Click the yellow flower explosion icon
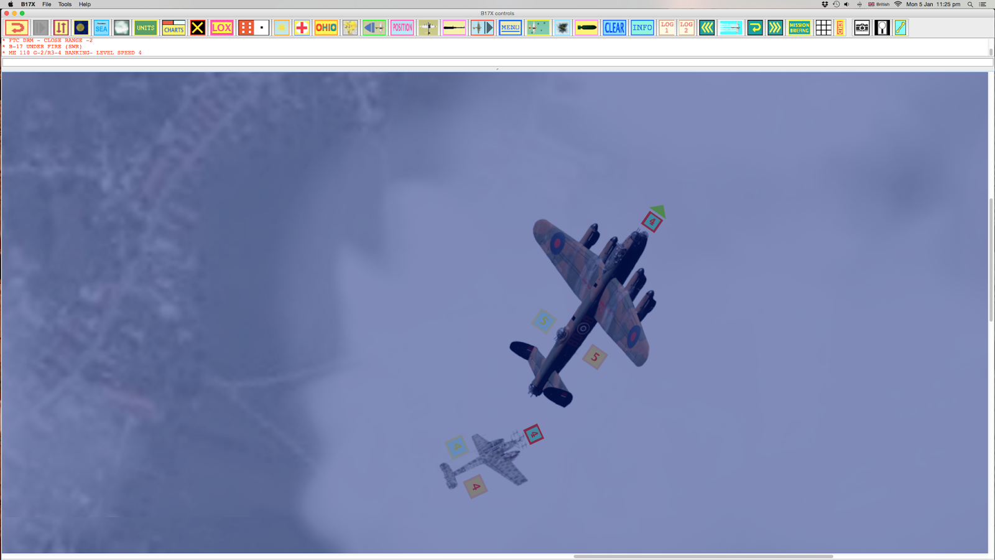The height and width of the screenshot is (560, 995). (350, 27)
